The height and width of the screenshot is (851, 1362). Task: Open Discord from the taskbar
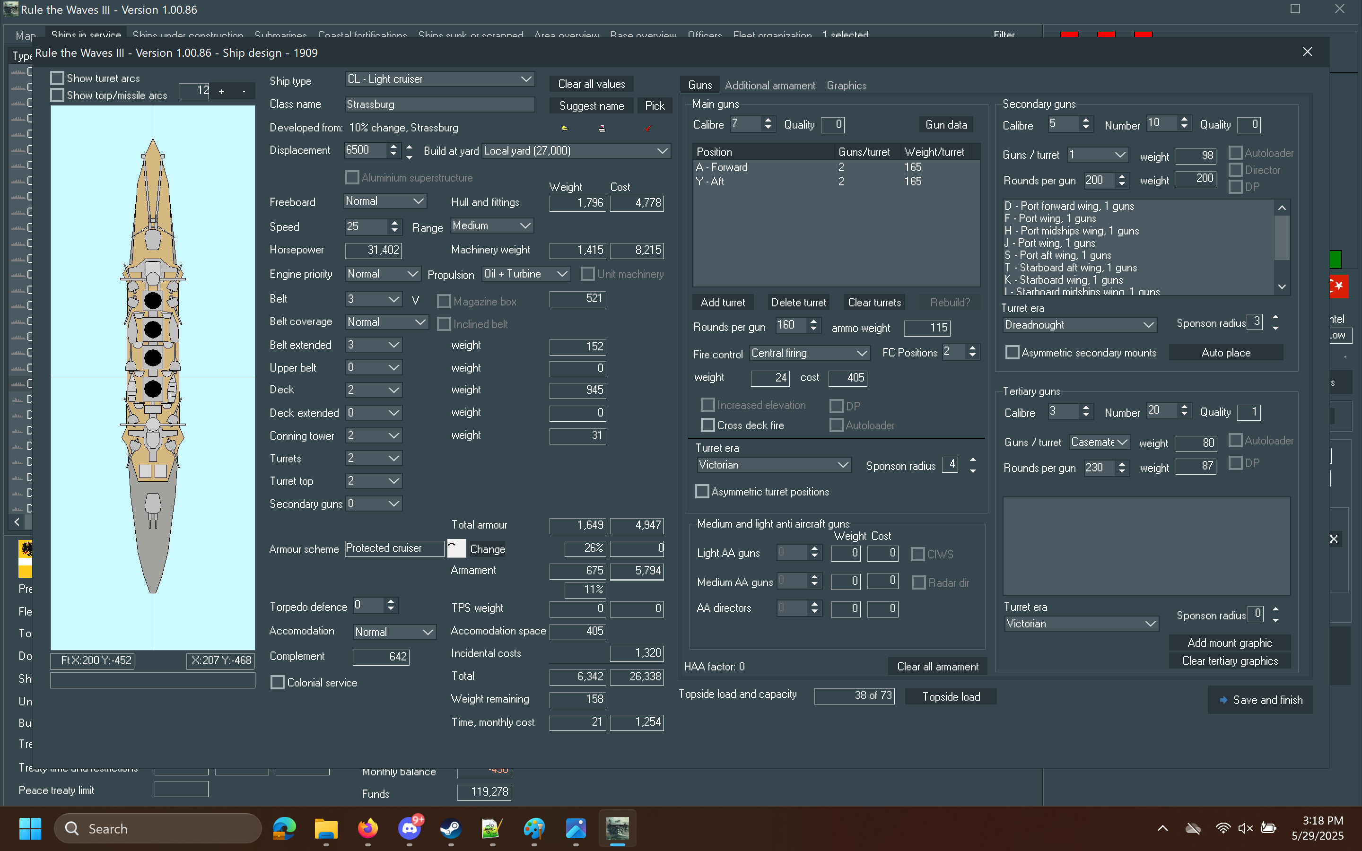pyautogui.click(x=410, y=828)
